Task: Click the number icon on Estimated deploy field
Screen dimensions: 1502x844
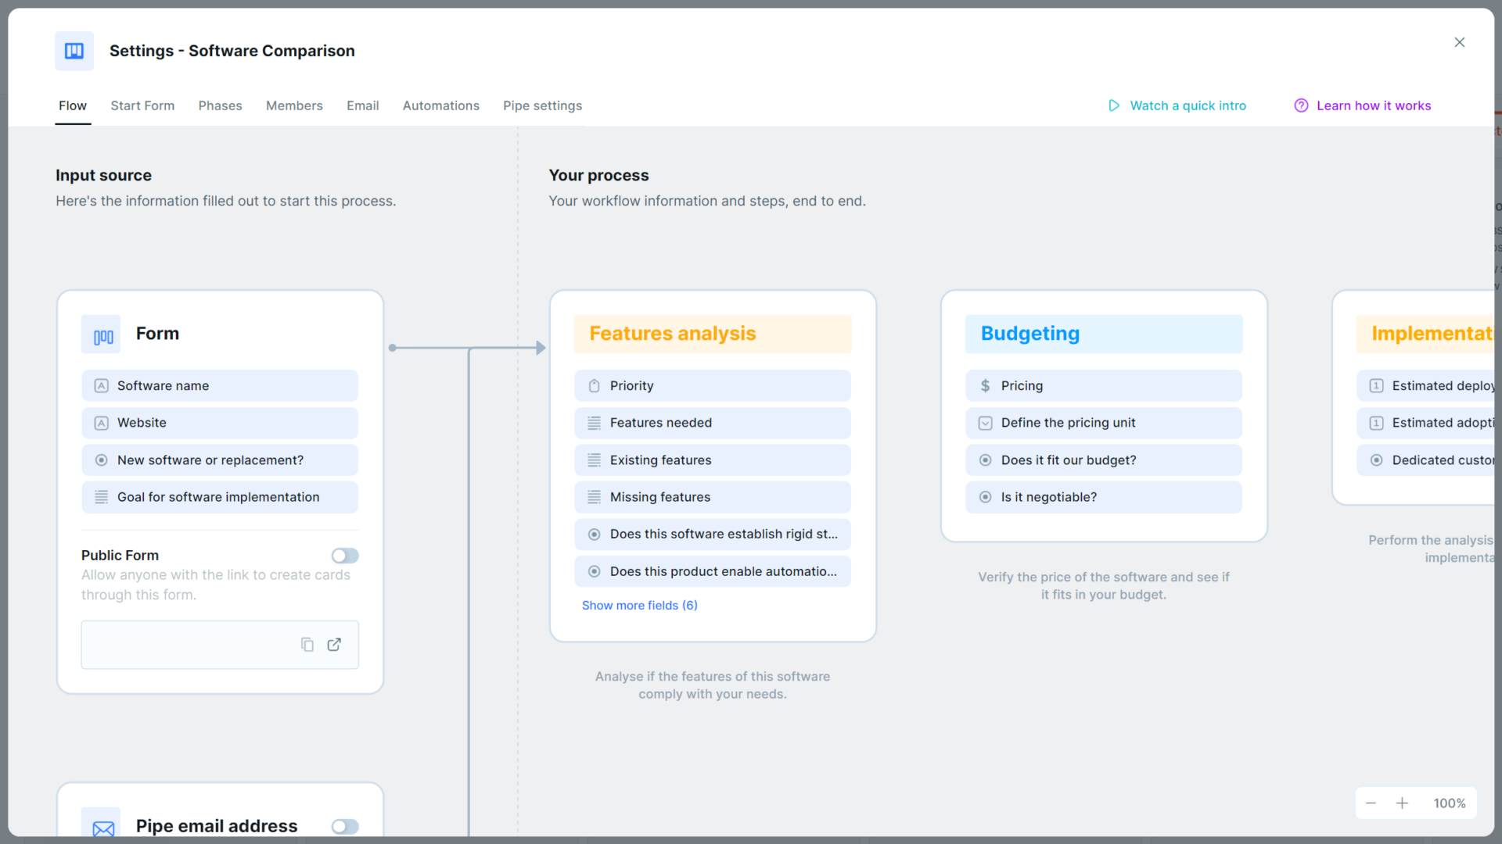Action: click(1377, 385)
